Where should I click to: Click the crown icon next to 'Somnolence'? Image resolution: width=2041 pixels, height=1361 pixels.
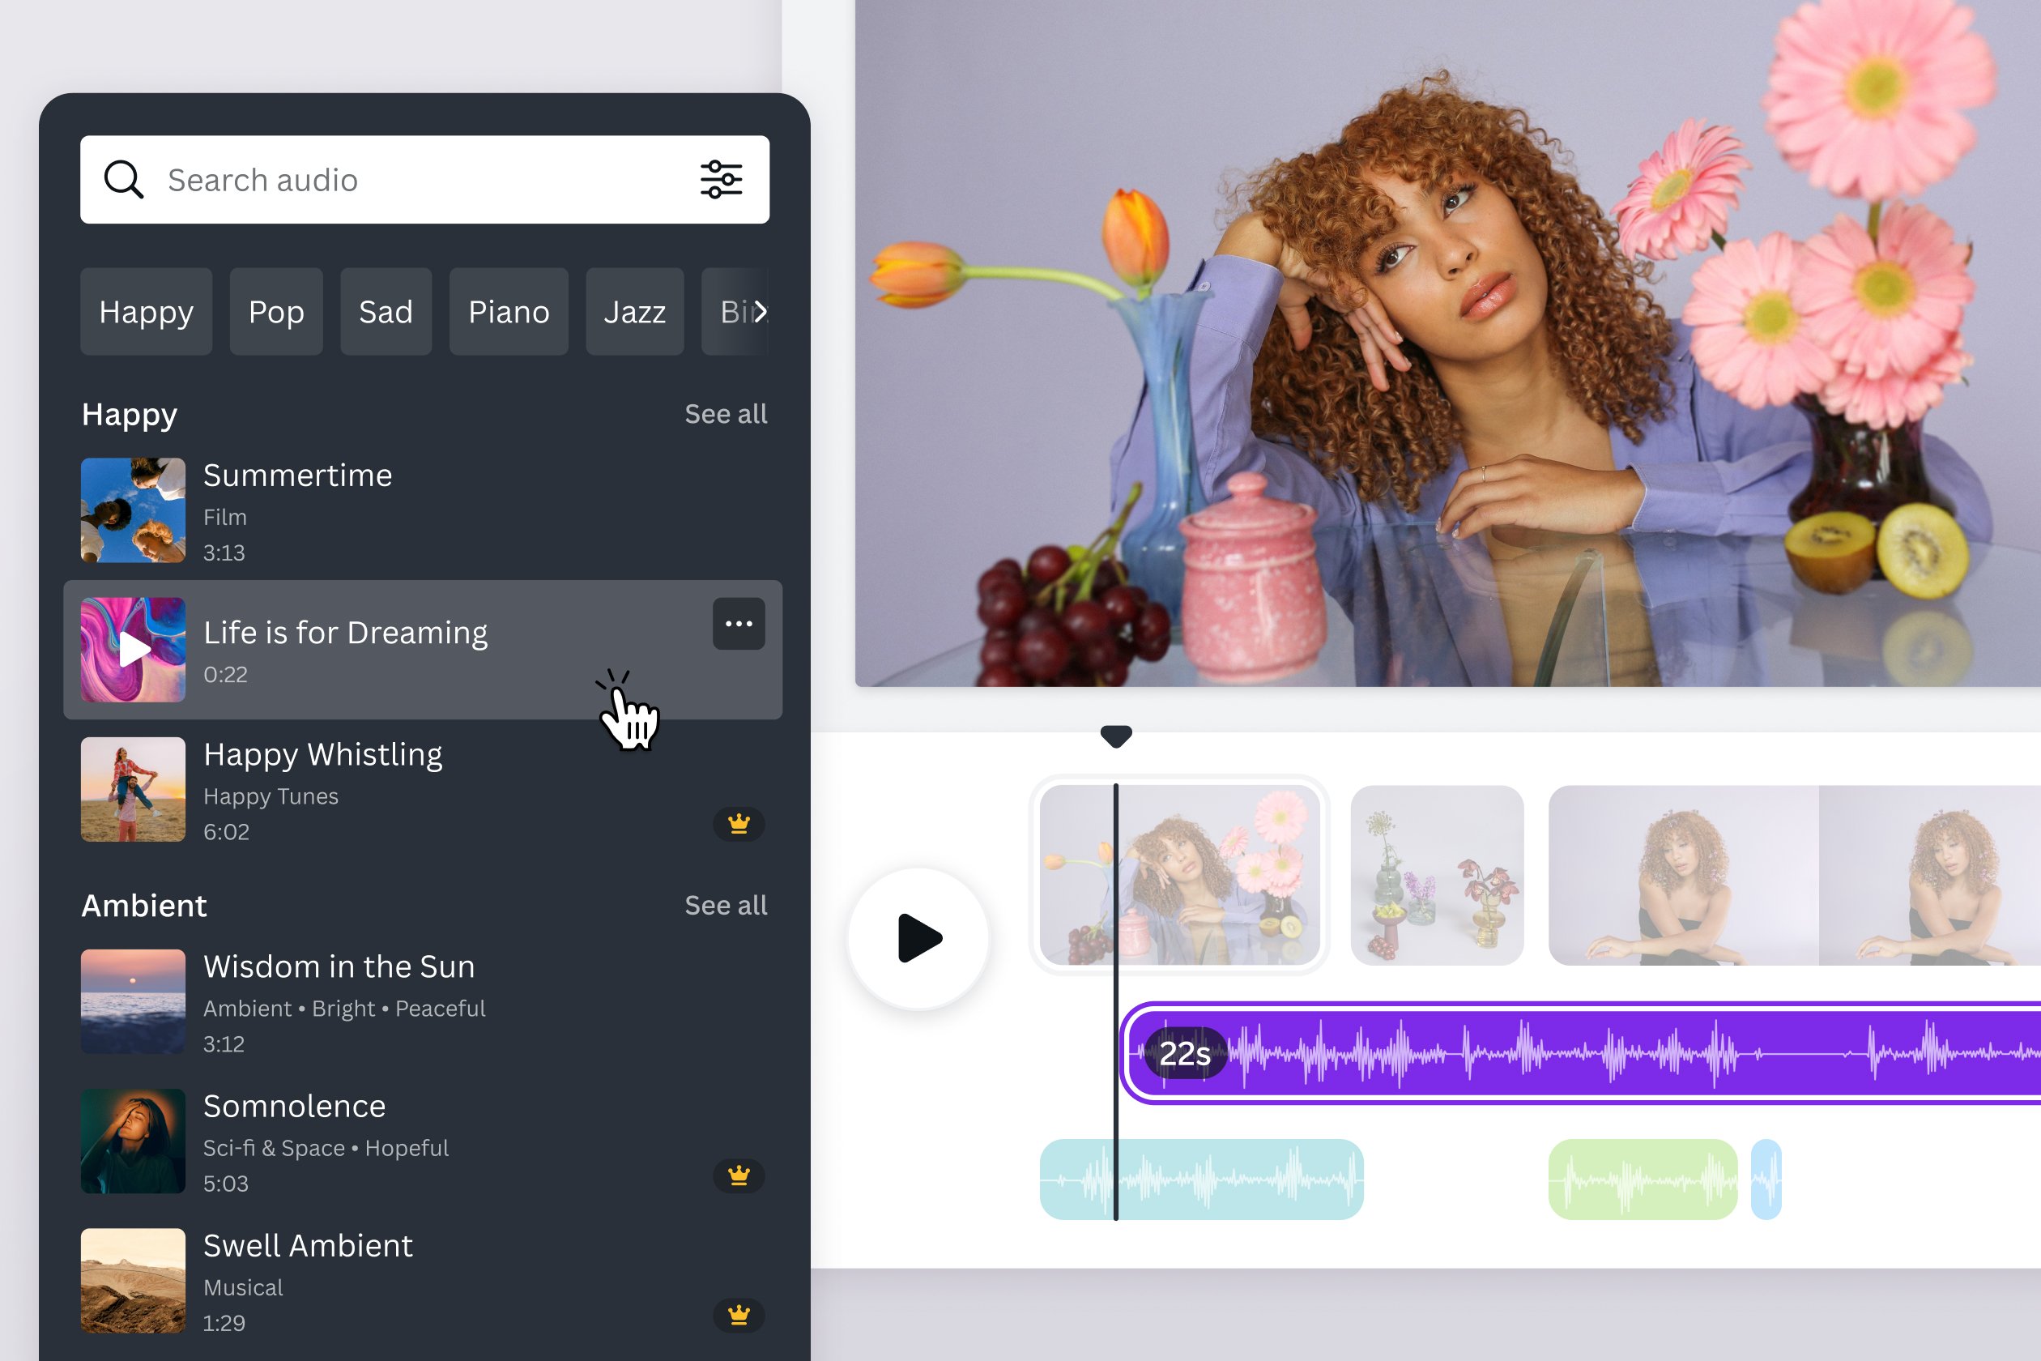click(738, 1175)
